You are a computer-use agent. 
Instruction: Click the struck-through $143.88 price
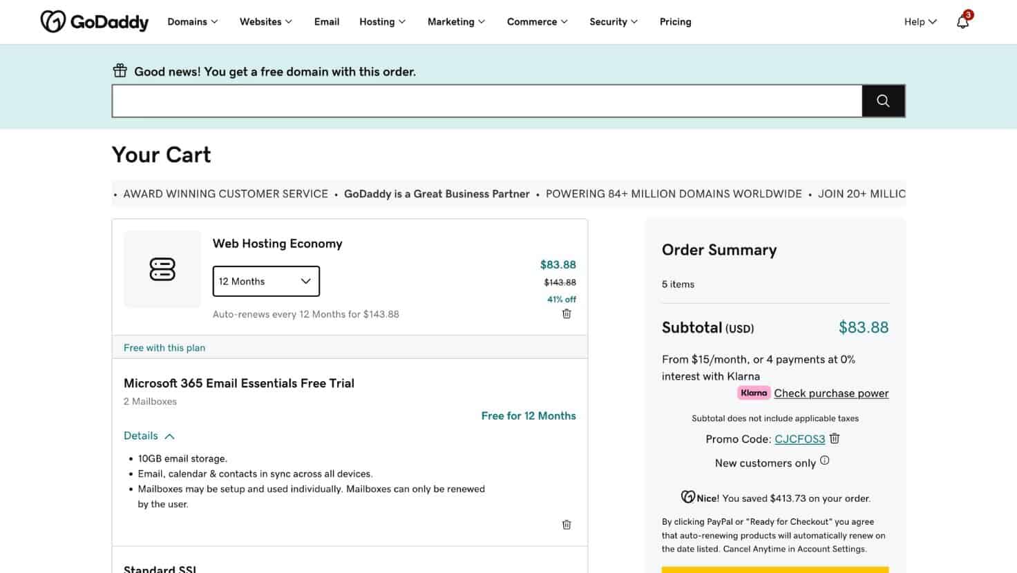(x=560, y=282)
